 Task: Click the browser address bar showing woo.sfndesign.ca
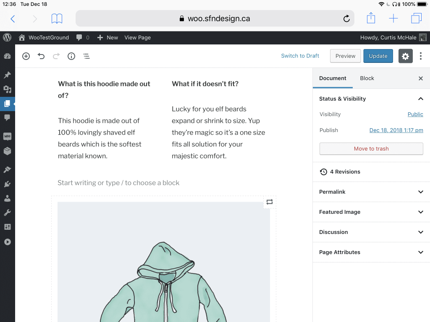215,18
